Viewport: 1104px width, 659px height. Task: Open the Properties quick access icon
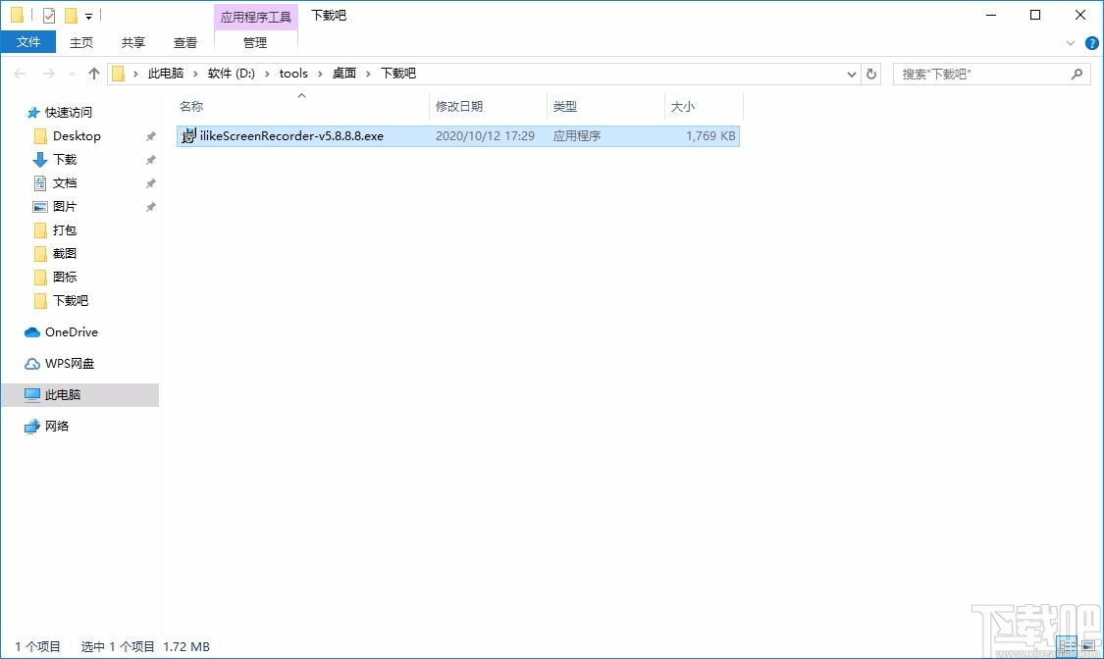[48, 15]
